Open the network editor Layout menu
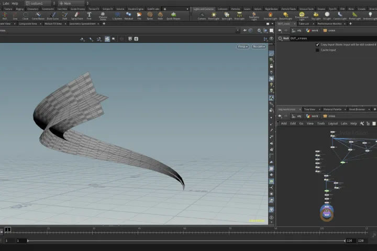This screenshot has width=377, height=251. coord(333,123)
